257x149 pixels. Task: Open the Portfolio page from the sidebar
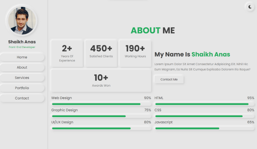[x=22, y=88]
